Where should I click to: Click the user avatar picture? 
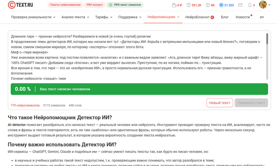point(263,5)
